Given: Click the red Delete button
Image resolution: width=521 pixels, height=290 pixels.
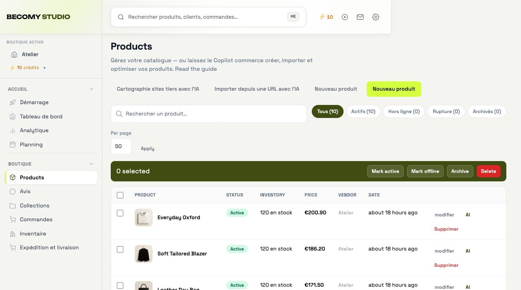Looking at the screenshot, I should tap(488, 171).
